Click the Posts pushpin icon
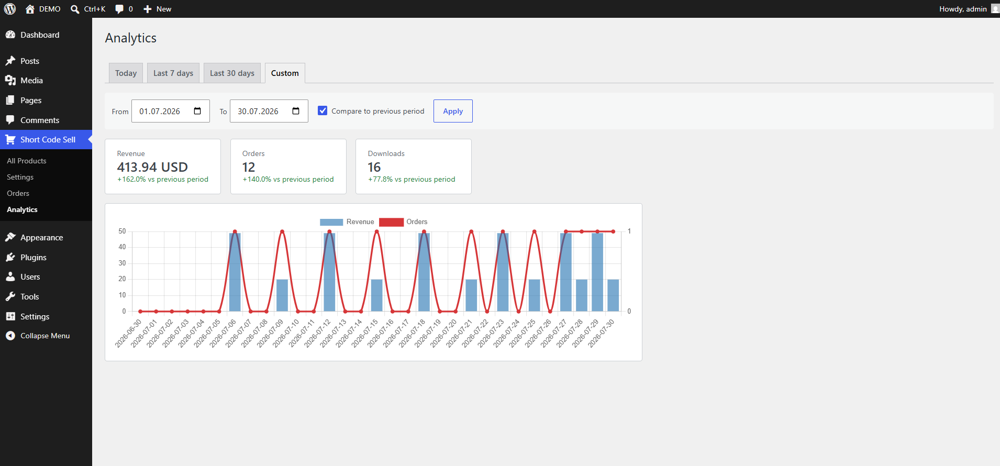 (x=10, y=61)
